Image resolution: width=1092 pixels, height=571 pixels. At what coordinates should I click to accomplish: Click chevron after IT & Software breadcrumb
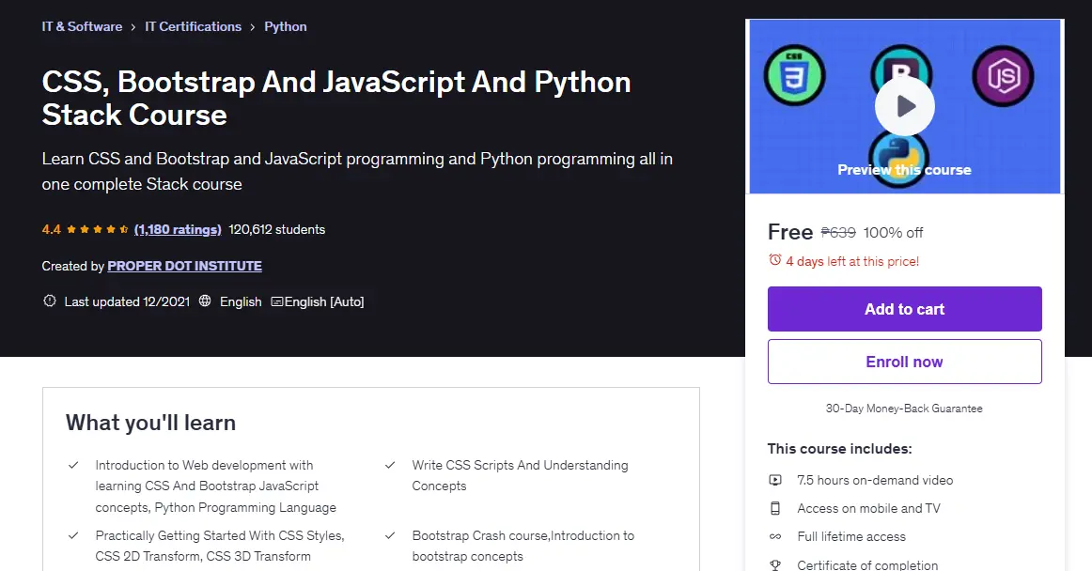[x=133, y=27]
